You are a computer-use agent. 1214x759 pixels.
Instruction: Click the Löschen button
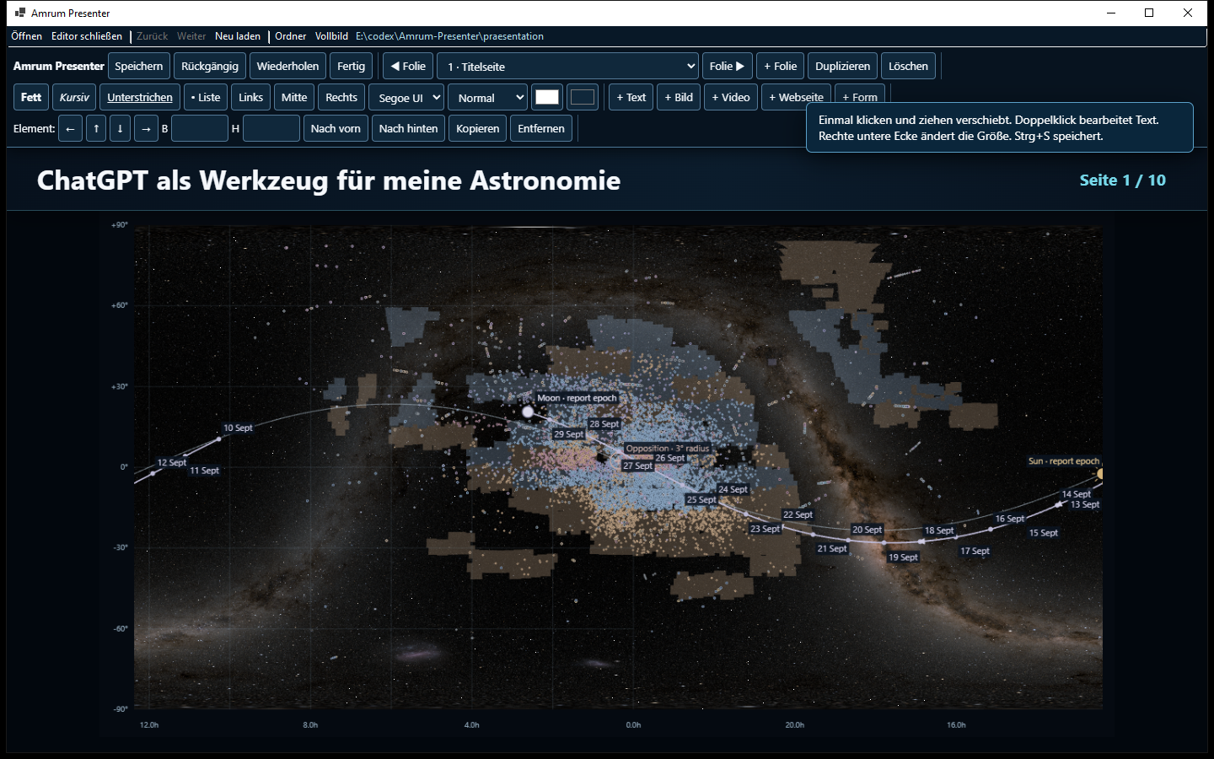(x=908, y=67)
